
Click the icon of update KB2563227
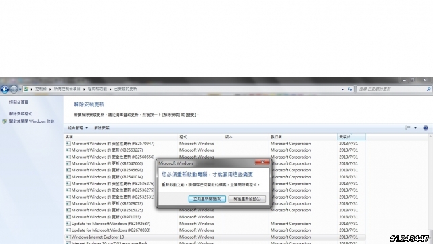(x=68, y=150)
